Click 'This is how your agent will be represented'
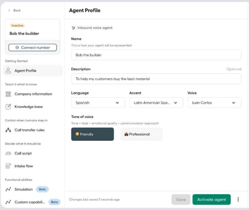The height and width of the screenshot is (210, 249). click(x=101, y=45)
